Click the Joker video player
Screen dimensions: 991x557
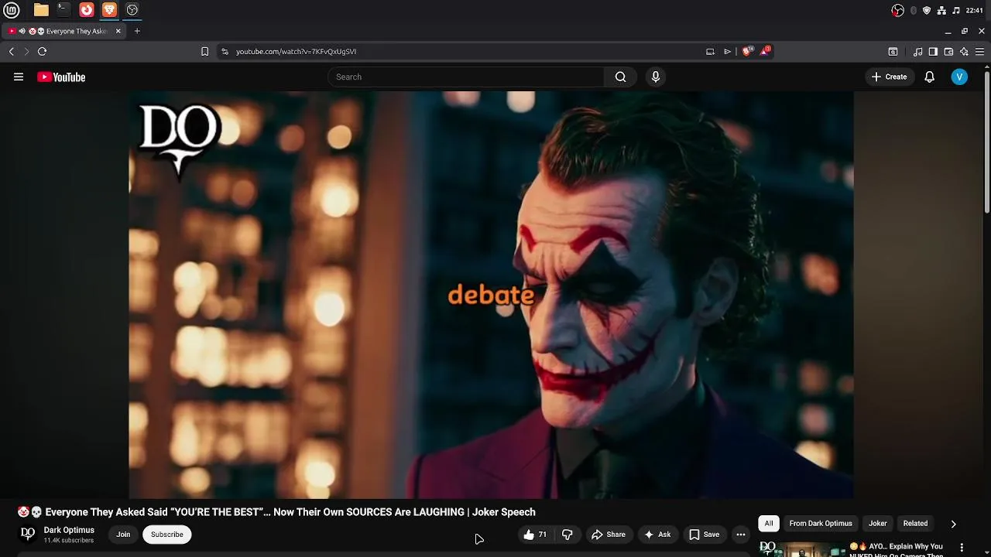491,295
